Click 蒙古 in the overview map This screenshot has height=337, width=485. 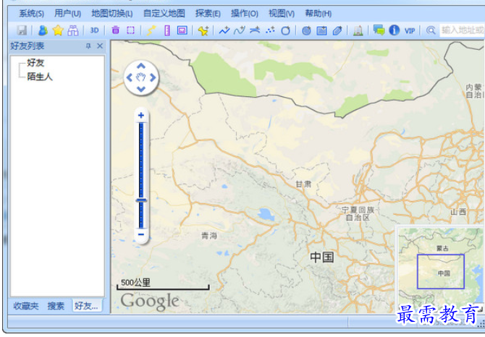pos(442,248)
